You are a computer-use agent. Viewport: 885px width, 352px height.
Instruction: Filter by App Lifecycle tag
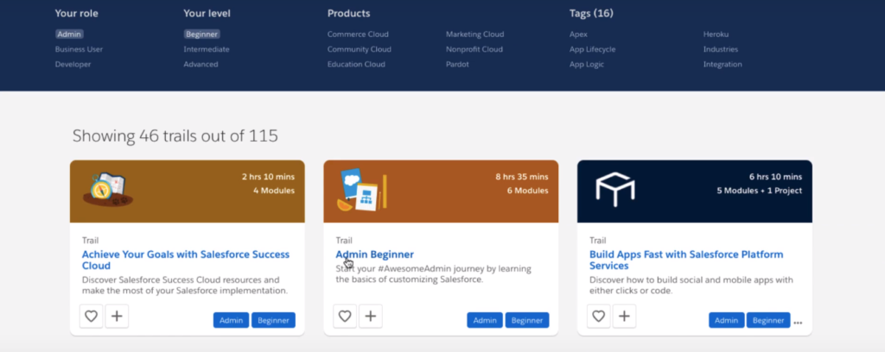coord(593,49)
